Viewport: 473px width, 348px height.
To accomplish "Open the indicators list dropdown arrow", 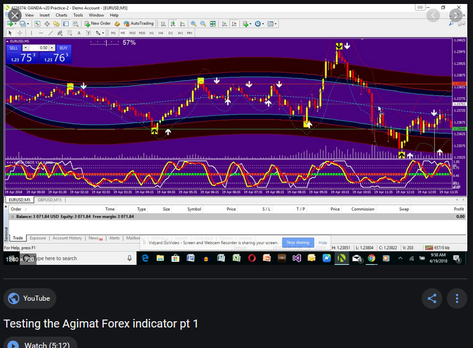I will tap(250, 24).
